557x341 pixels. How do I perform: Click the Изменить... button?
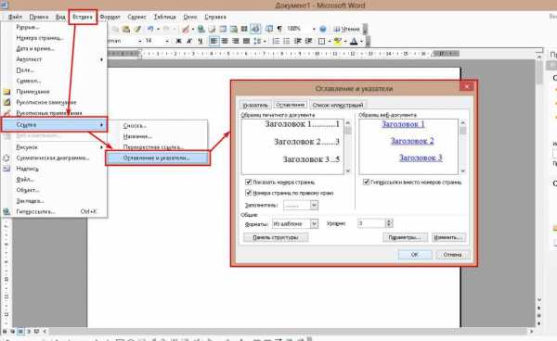click(x=448, y=237)
